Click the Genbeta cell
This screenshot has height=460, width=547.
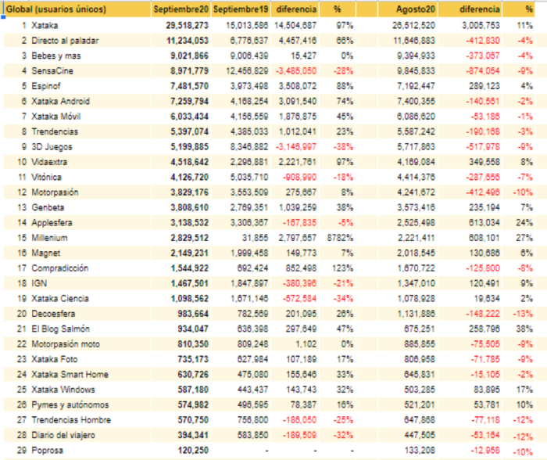pos(48,207)
